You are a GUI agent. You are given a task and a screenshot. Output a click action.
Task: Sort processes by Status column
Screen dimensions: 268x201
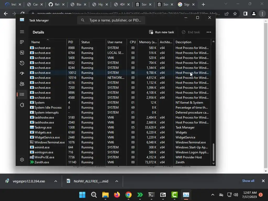(x=93, y=42)
